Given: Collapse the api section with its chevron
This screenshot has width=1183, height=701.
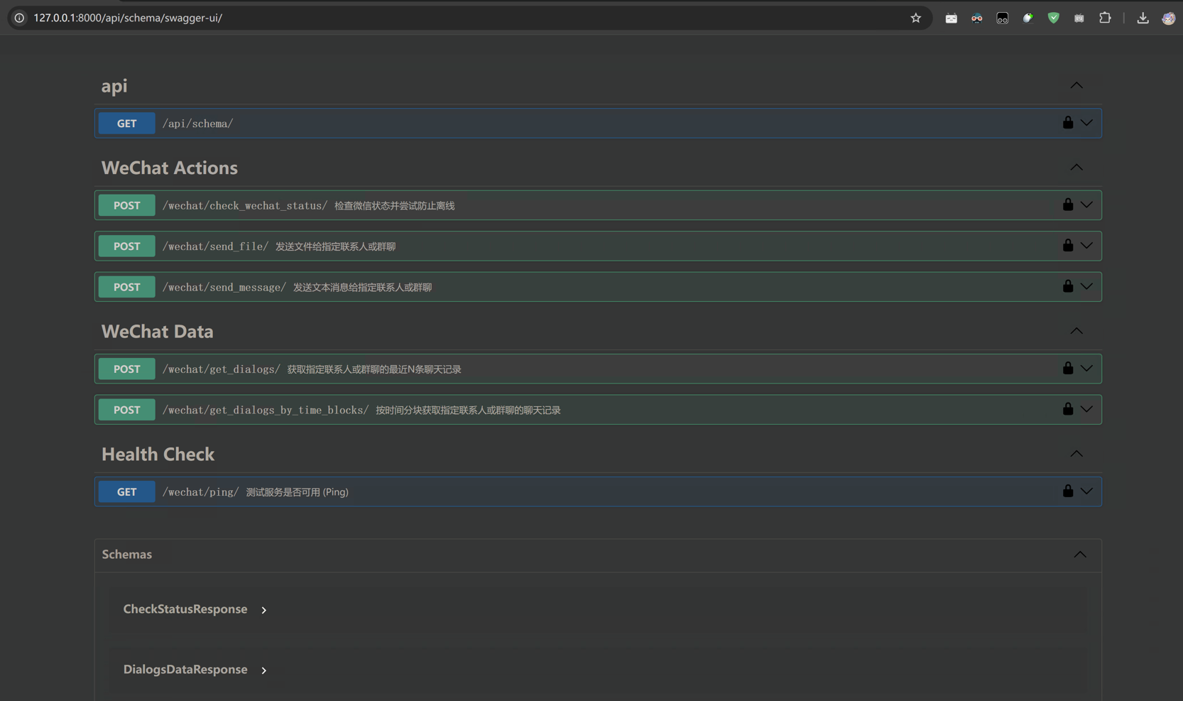Looking at the screenshot, I should coord(1076,85).
